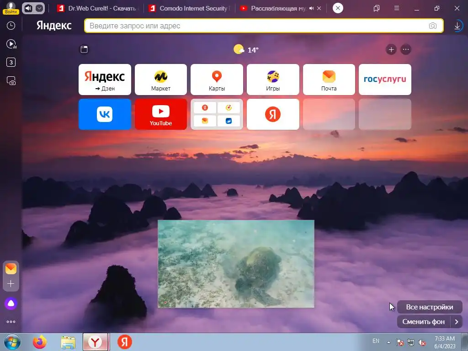This screenshot has height=351, width=468.
Task: Open Action Center flag tray icon
Action: (x=400, y=342)
